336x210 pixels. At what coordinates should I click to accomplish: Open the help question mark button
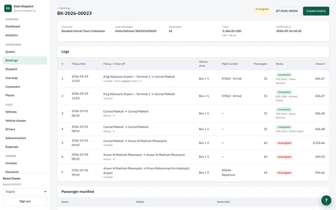(x=326, y=200)
